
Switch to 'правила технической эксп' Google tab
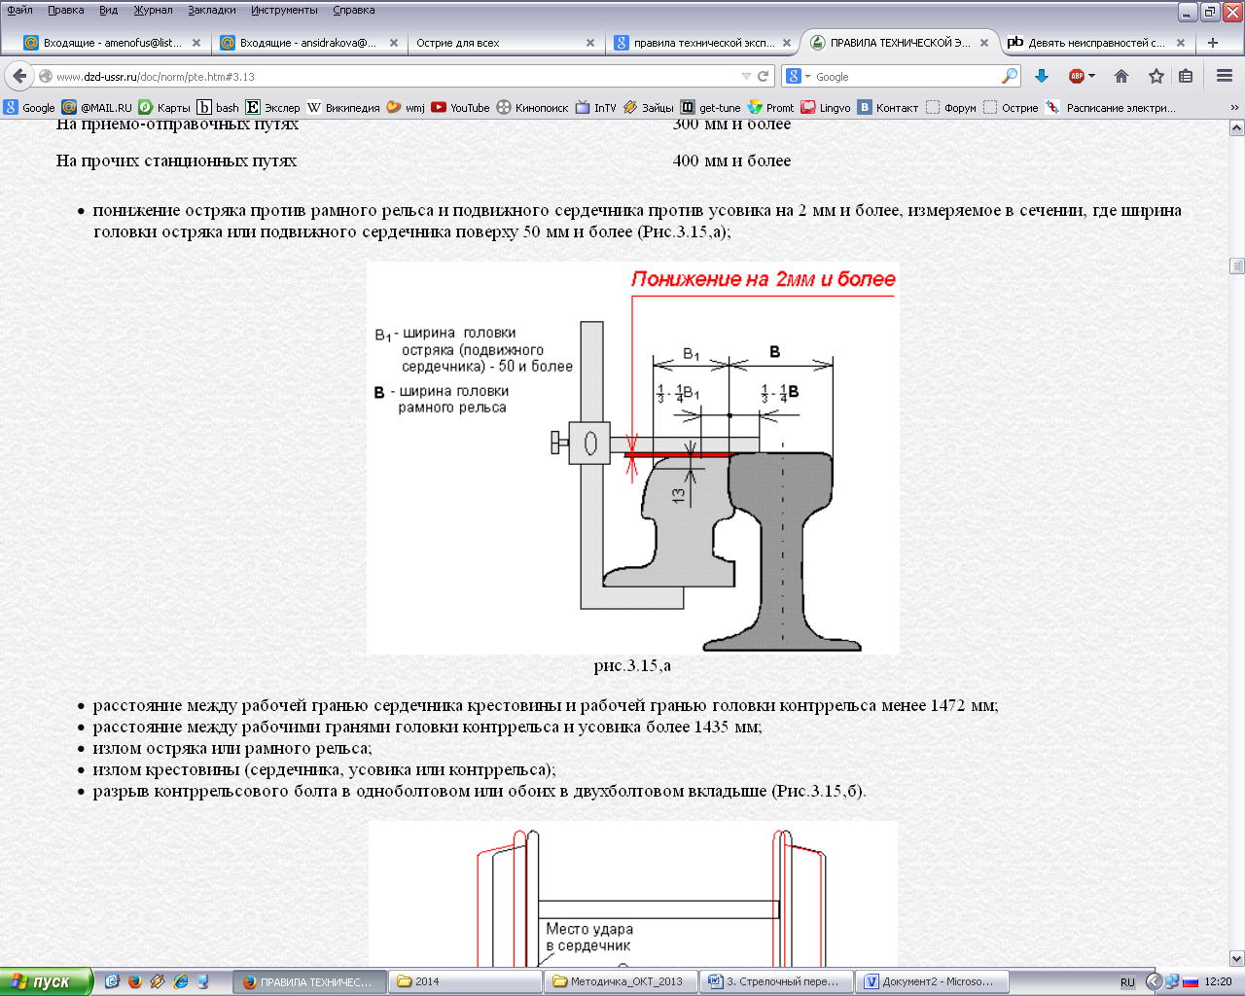pyautogui.click(x=700, y=43)
